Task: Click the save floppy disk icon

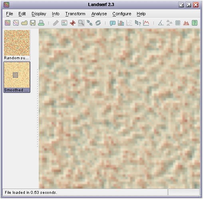Action: point(33,23)
